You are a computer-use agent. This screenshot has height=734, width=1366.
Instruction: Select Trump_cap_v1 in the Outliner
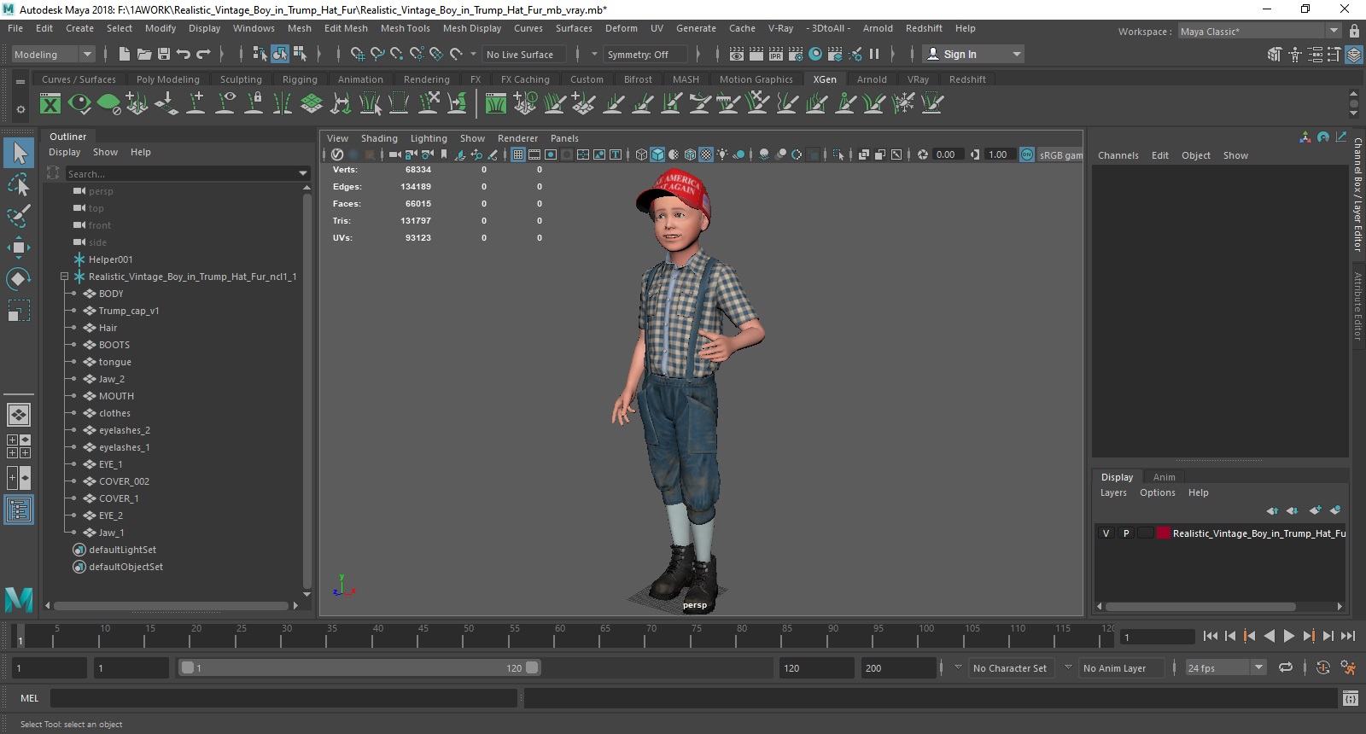coord(129,311)
